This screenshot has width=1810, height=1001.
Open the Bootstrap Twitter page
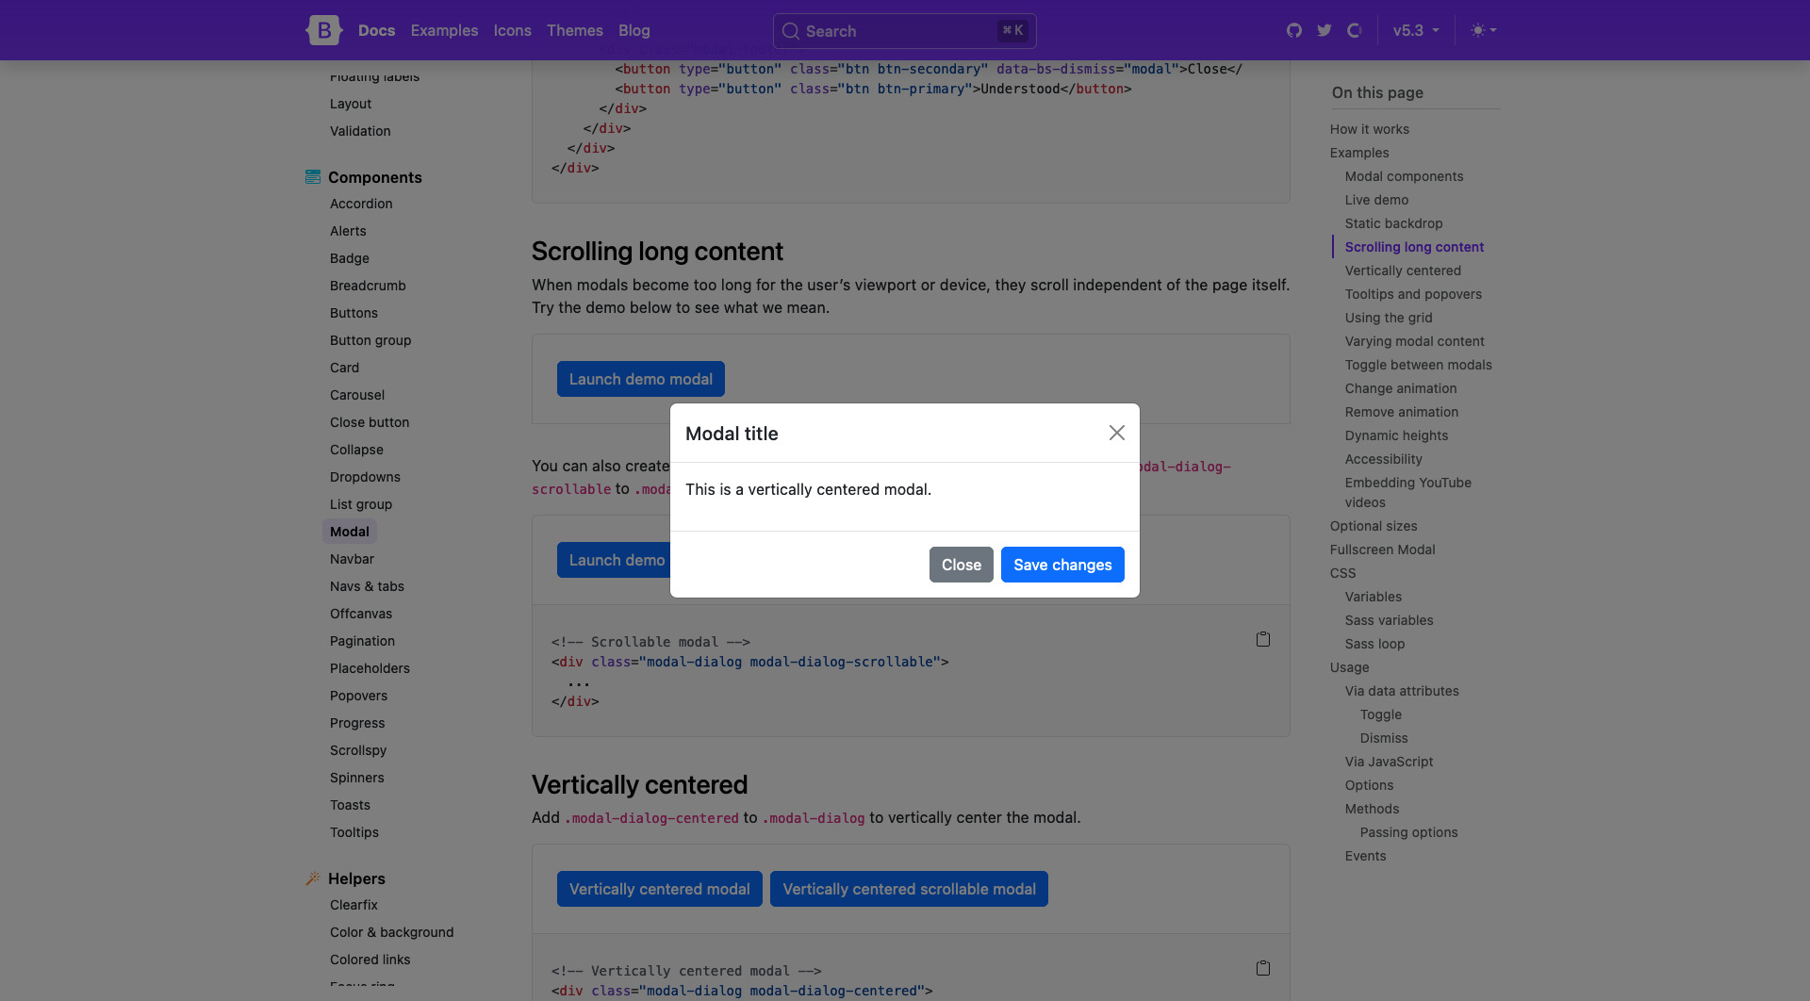tap(1324, 30)
